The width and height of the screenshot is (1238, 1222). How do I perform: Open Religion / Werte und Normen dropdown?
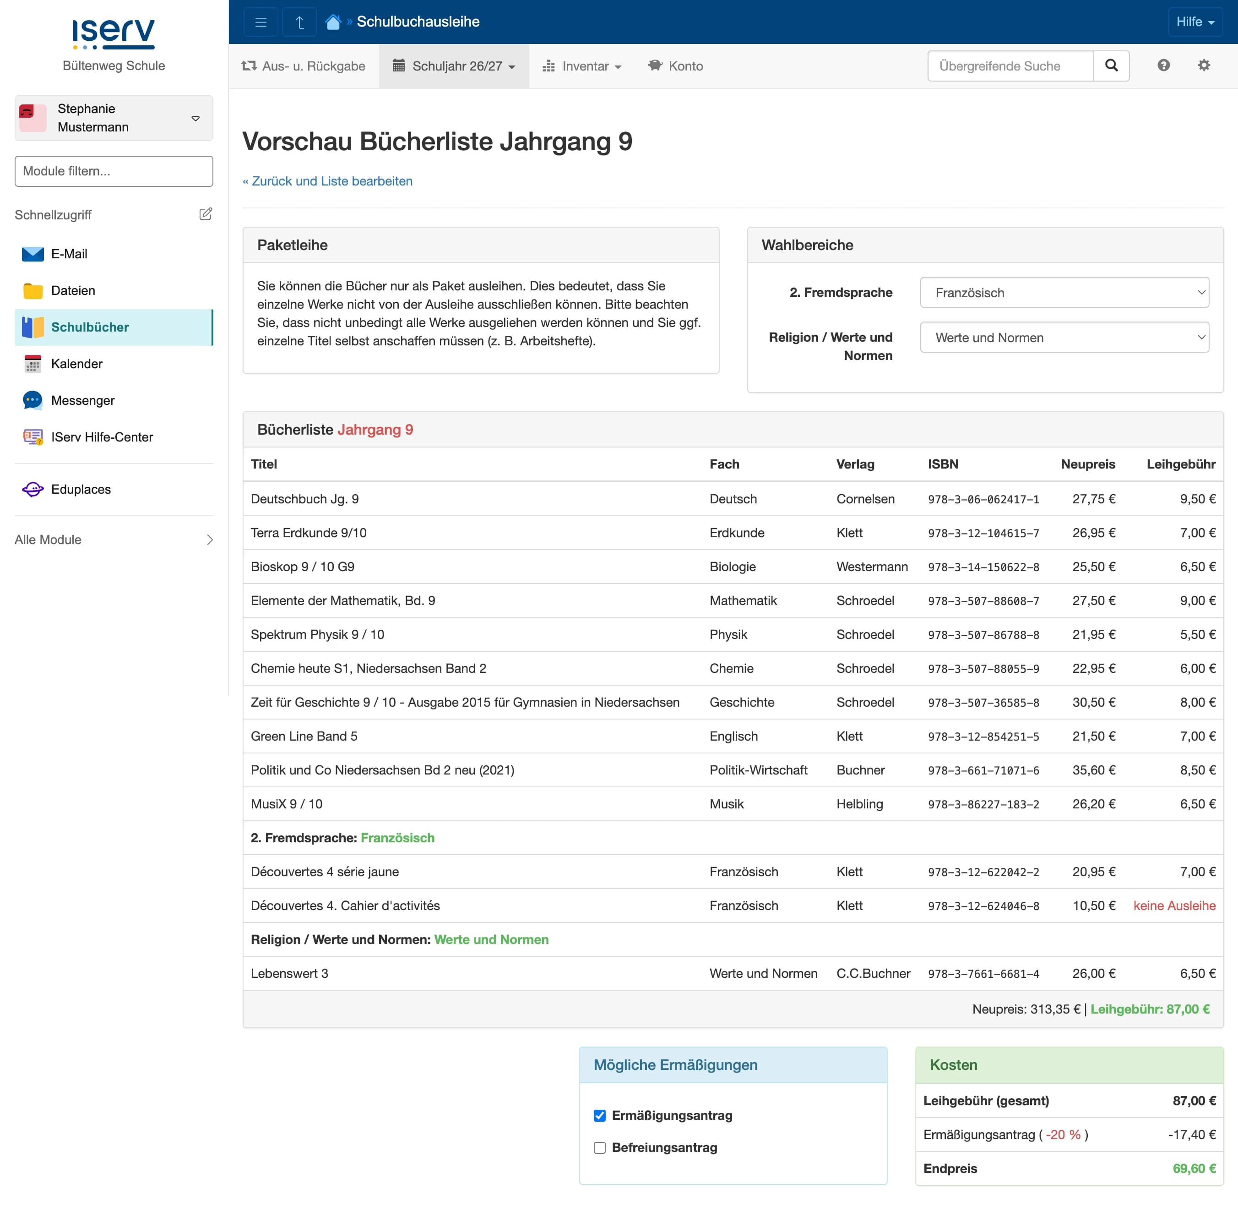tap(1064, 338)
